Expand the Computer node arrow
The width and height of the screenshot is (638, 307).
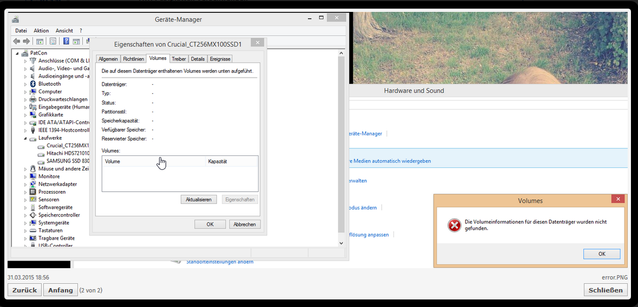(25, 92)
